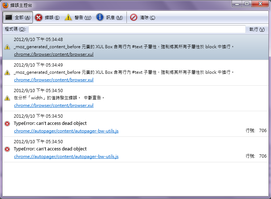Click the Firefox icon in the title bar
Screen dimensions: 271x199
5,5
